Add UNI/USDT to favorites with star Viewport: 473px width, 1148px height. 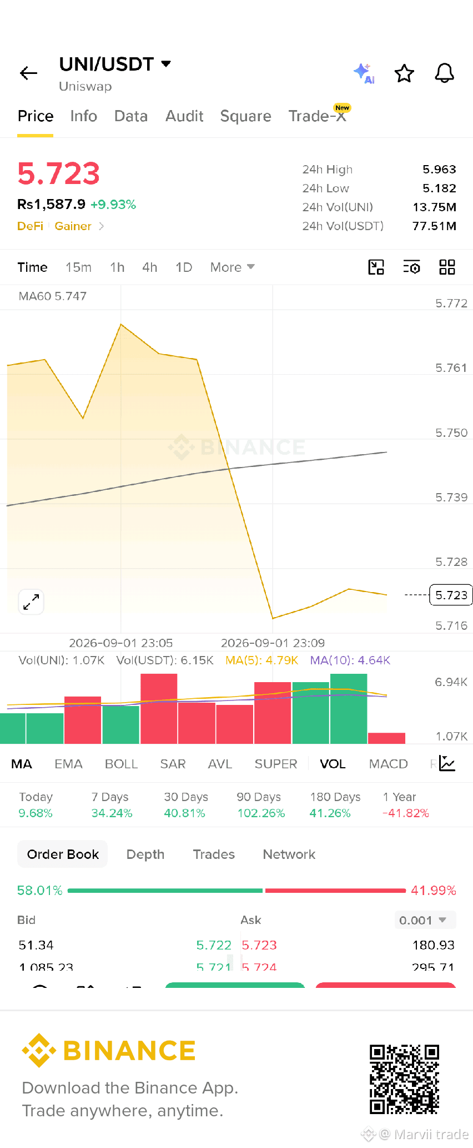[404, 73]
